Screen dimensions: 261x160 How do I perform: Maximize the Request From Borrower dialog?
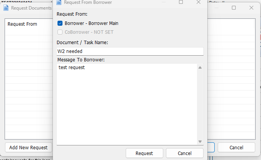click(x=181, y=2)
